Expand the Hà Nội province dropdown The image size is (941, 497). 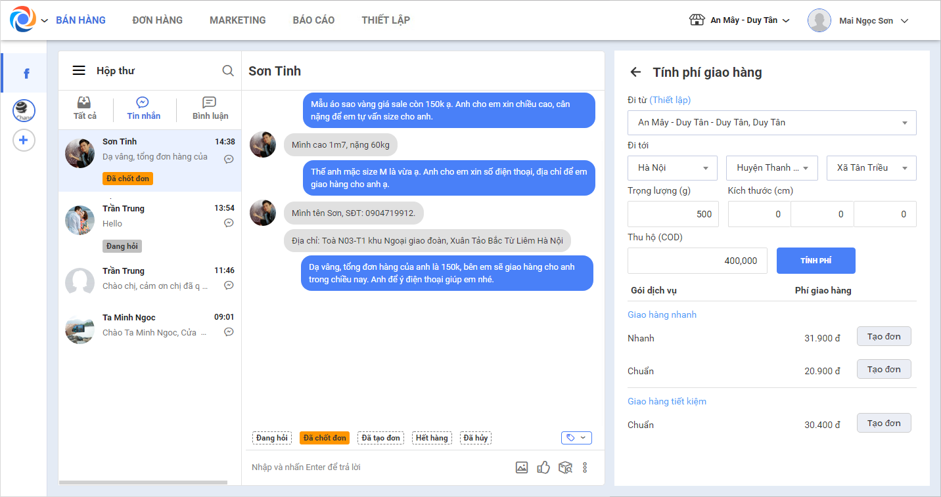point(673,168)
